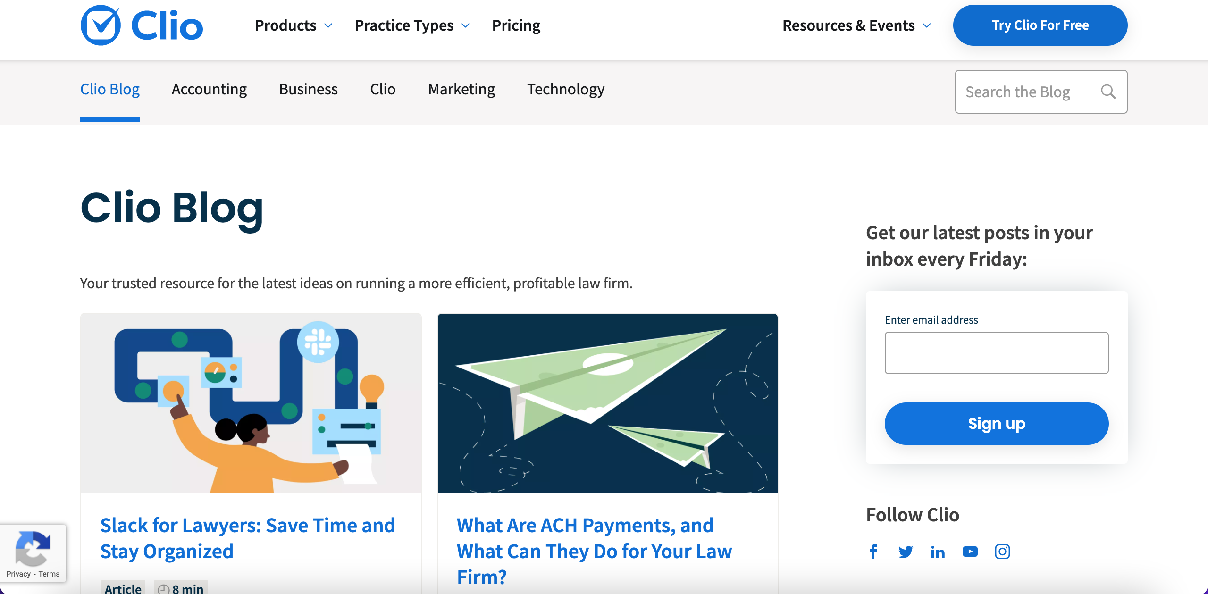Viewport: 1208px width, 594px height.
Task: Expand the Products dropdown menu
Action: tap(294, 25)
